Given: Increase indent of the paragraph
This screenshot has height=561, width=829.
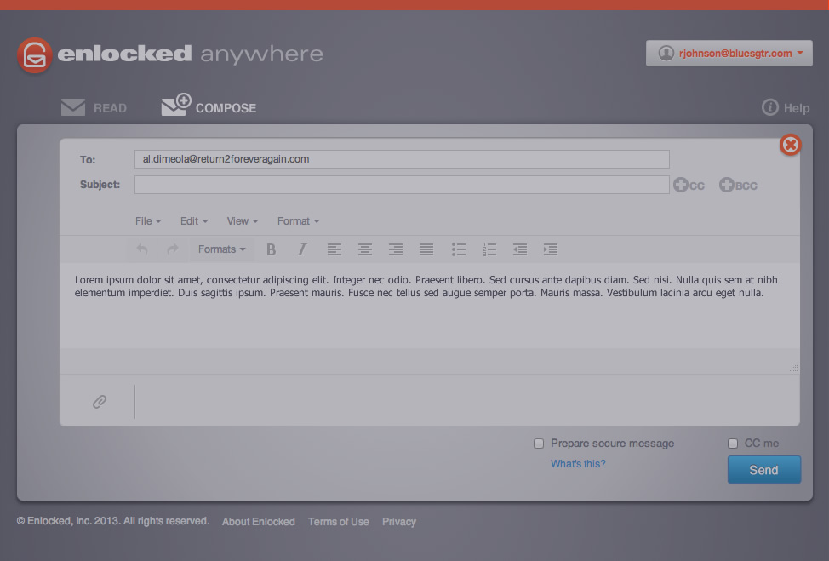Looking at the screenshot, I should click(551, 249).
